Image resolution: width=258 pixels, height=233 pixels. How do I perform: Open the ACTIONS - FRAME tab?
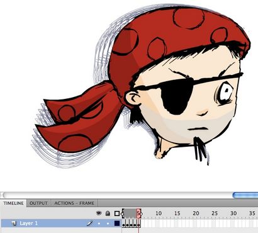click(x=74, y=203)
